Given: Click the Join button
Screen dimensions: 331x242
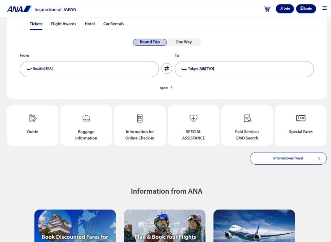Looking at the screenshot, I should click(x=285, y=9).
